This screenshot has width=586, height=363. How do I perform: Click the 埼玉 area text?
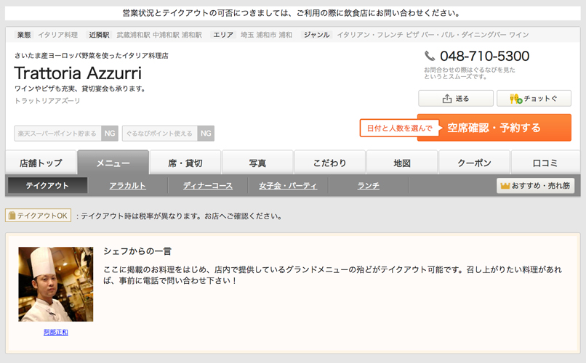(x=247, y=35)
